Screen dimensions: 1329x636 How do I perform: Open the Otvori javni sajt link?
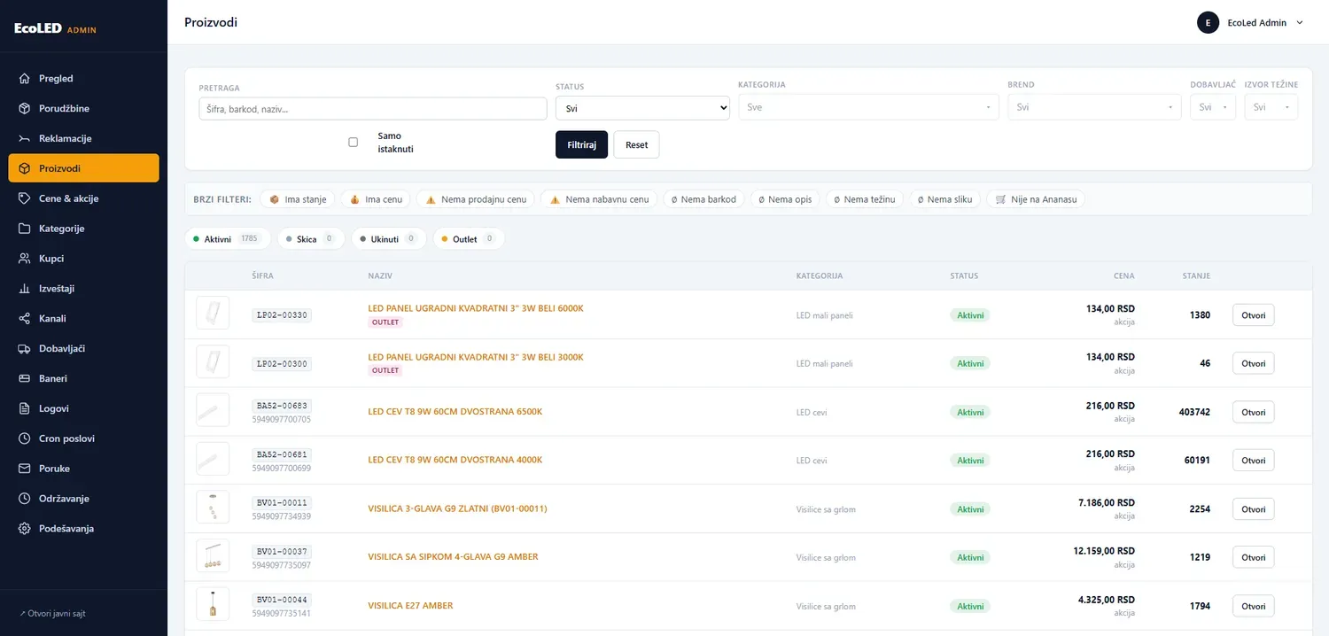[x=52, y=613]
